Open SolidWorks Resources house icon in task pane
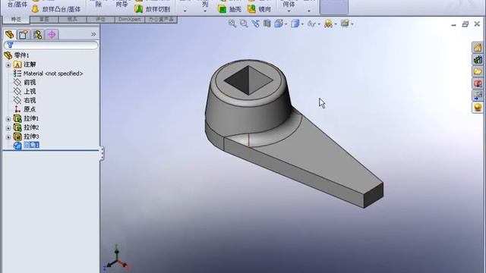 pos(478,47)
